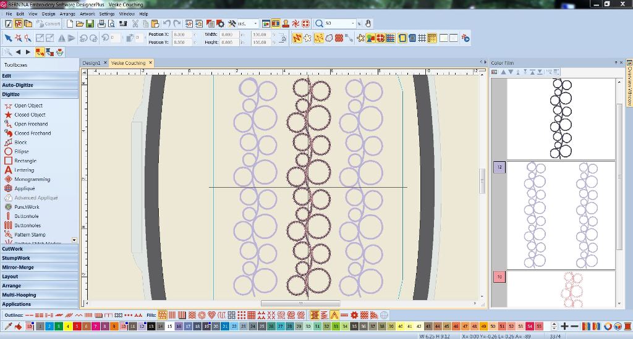This screenshot has height=339, width=633.
Task: Save design with green floppy icon
Action: click(90, 24)
